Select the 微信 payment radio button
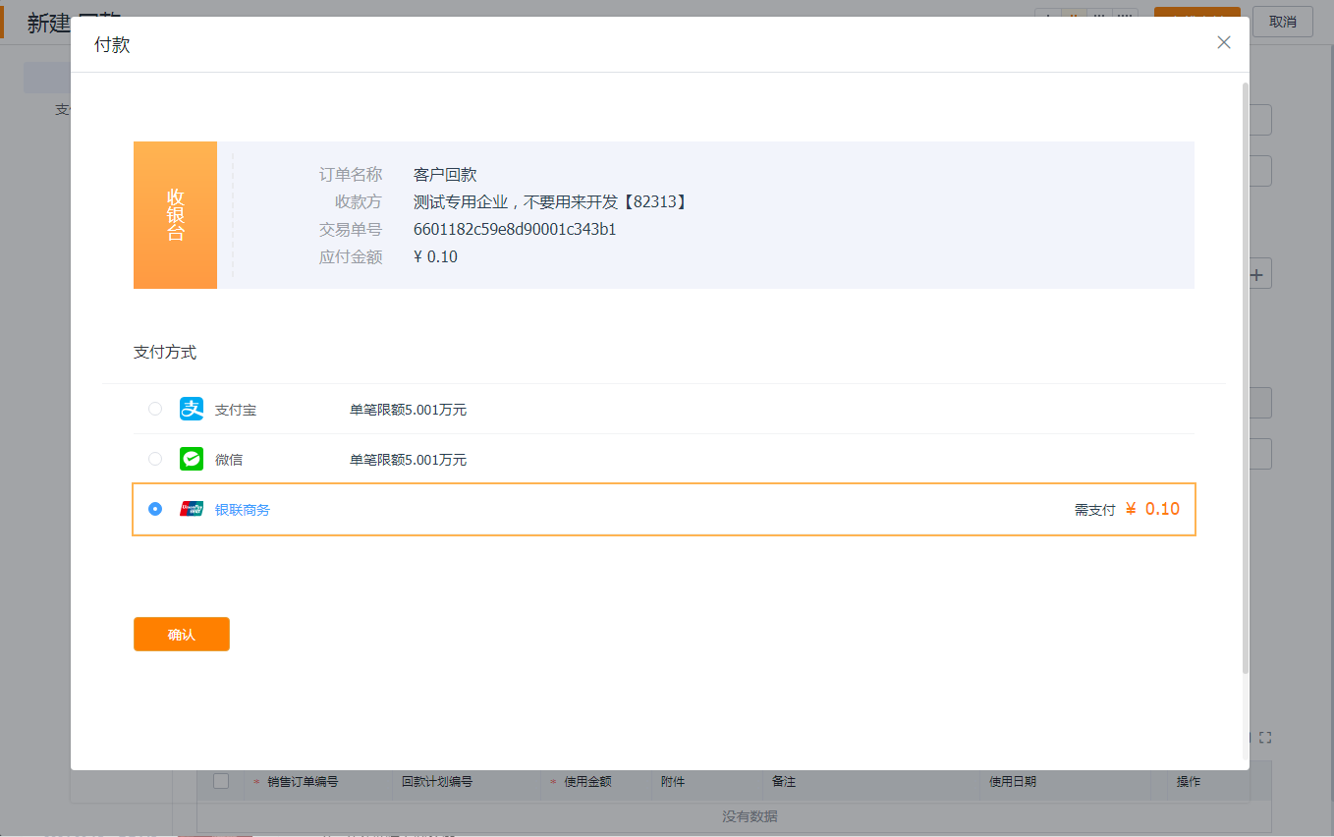This screenshot has height=837, width=1334. coord(155,459)
